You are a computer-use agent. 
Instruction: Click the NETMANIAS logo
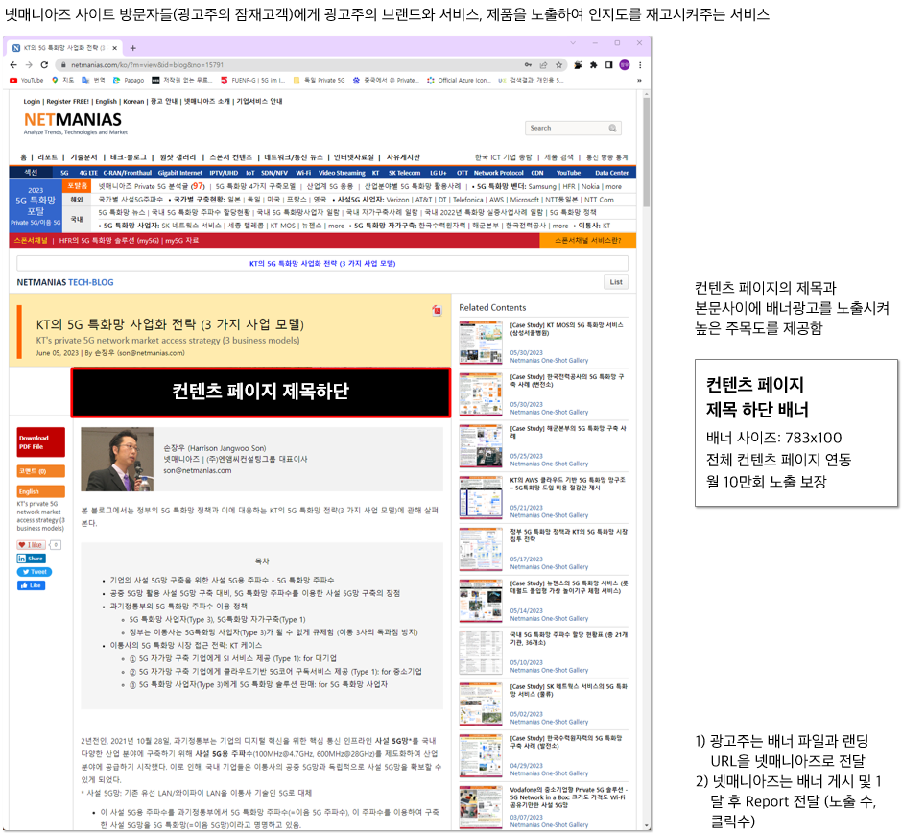pos(73,120)
